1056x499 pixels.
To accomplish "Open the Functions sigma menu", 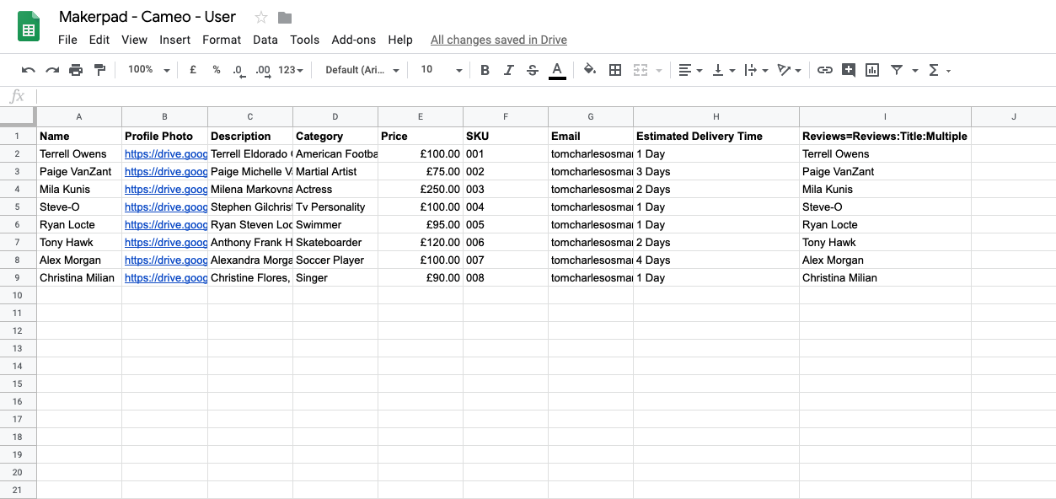I will click(939, 70).
